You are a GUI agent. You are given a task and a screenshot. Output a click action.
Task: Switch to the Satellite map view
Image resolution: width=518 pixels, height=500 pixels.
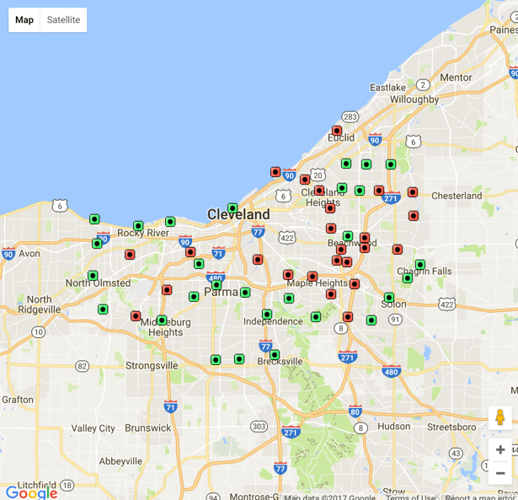coord(63,19)
